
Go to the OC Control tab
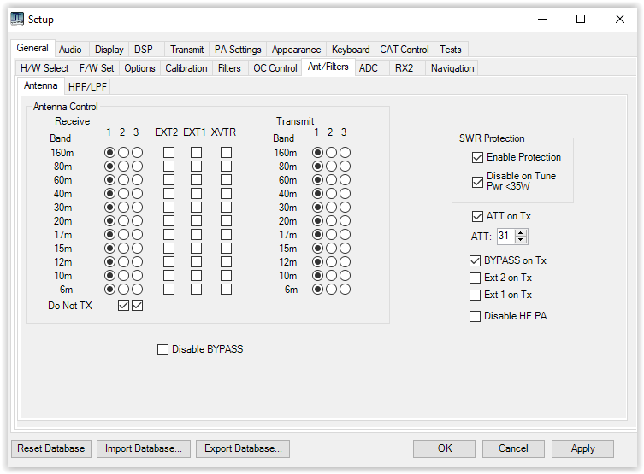275,68
